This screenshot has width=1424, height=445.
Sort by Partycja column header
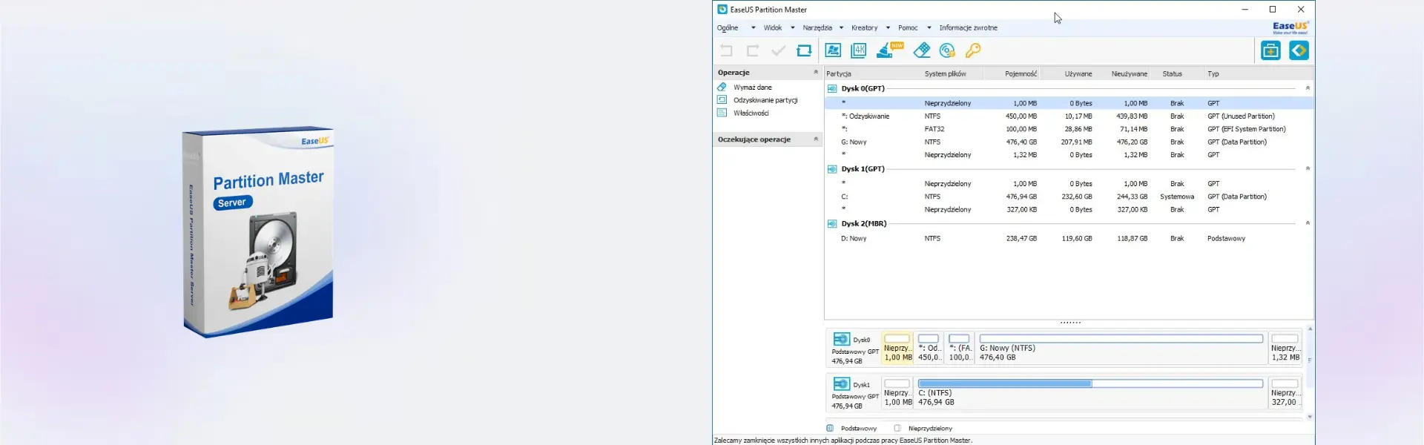pos(839,74)
